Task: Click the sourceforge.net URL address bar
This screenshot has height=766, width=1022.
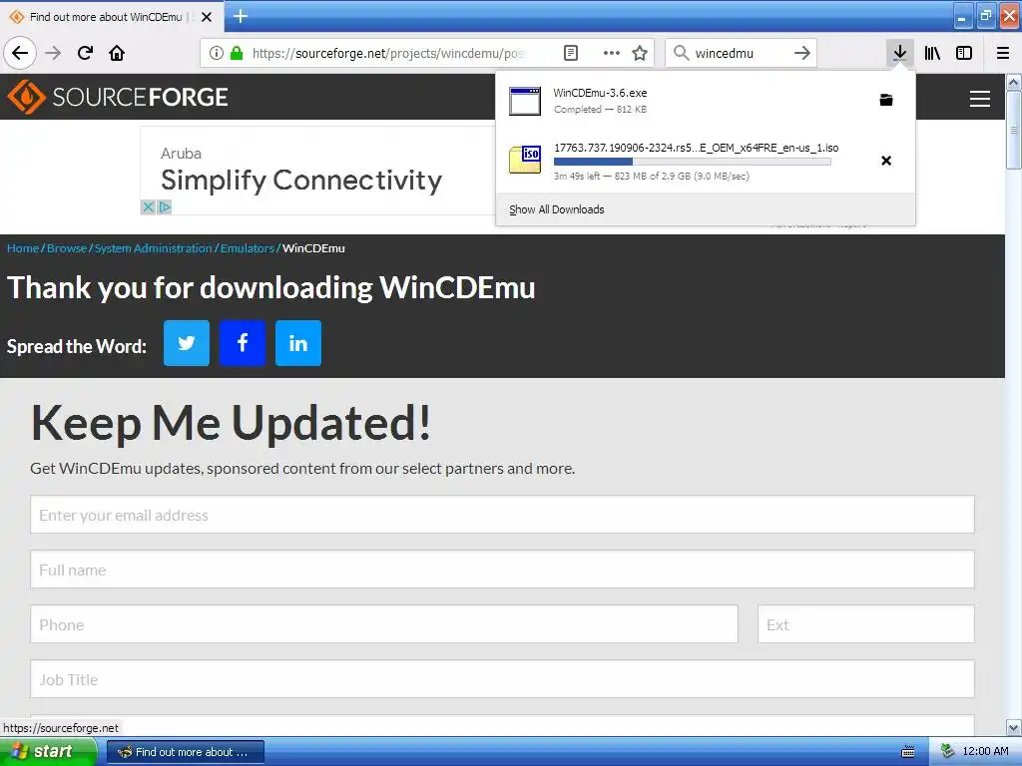Action: (x=388, y=54)
